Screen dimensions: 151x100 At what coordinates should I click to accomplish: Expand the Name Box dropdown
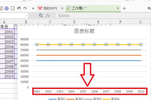[x=26, y=15]
